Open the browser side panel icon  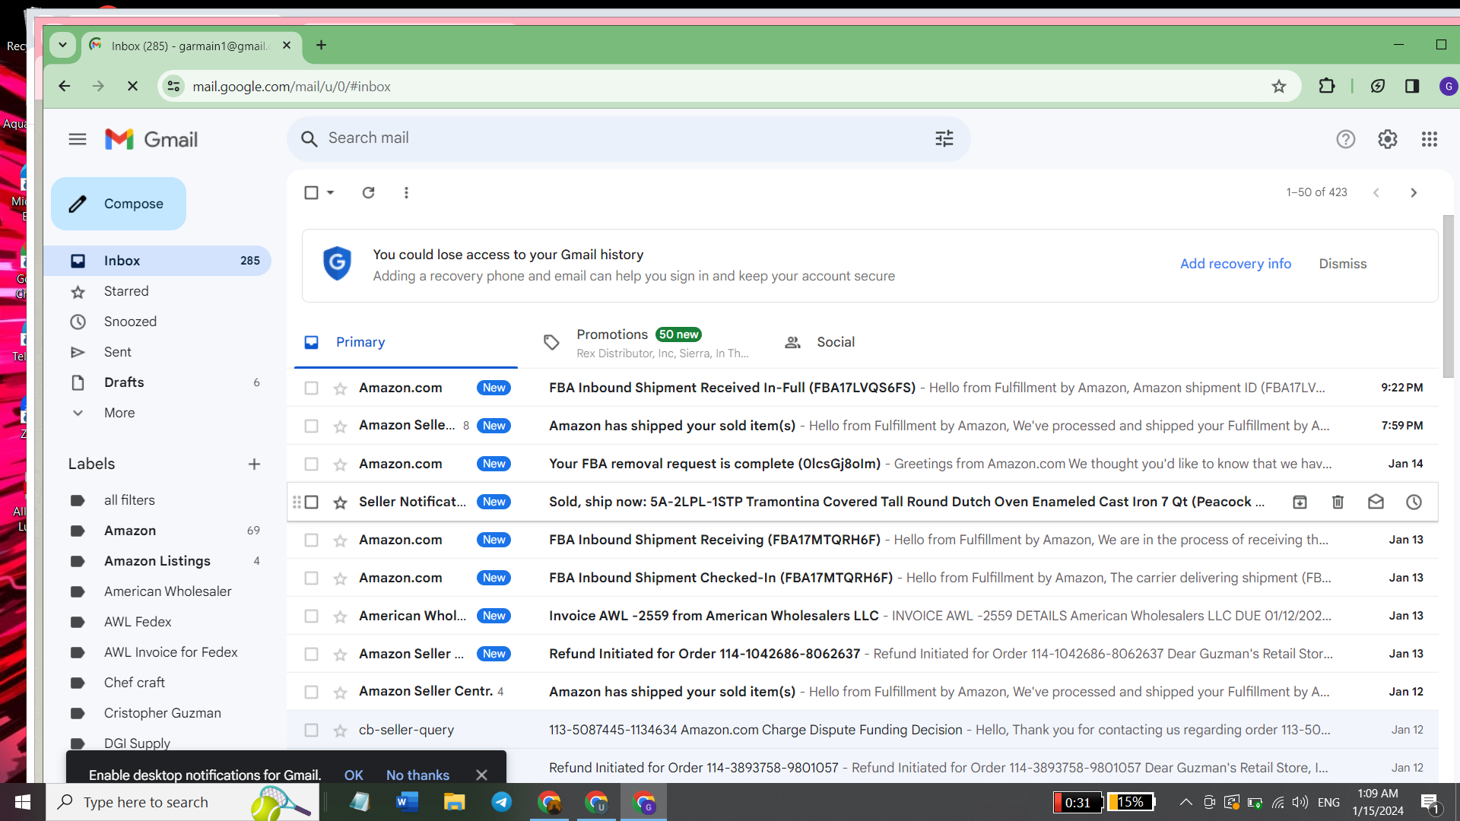point(1412,86)
